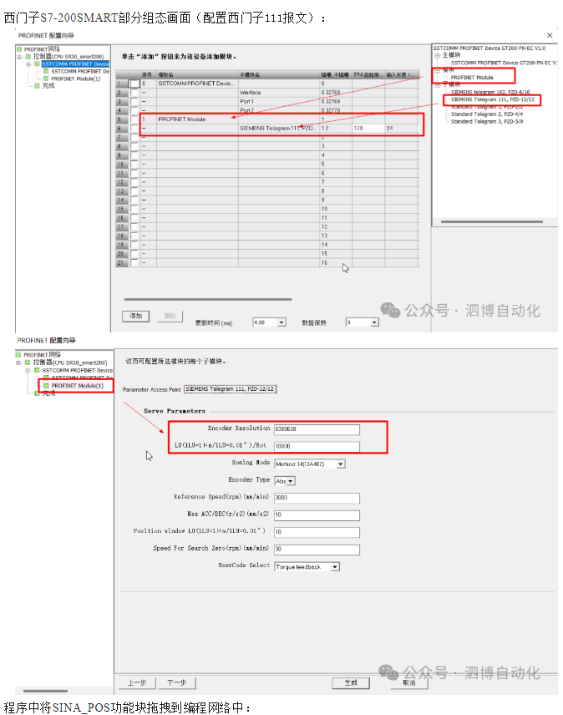Click 添加 button to add module
The width and height of the screenshot is (563, 715).
point(136,316)
